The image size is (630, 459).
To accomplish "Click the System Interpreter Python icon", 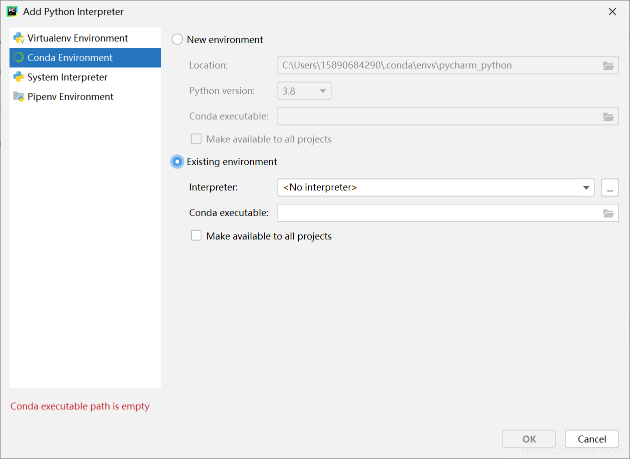I will 19,77.
